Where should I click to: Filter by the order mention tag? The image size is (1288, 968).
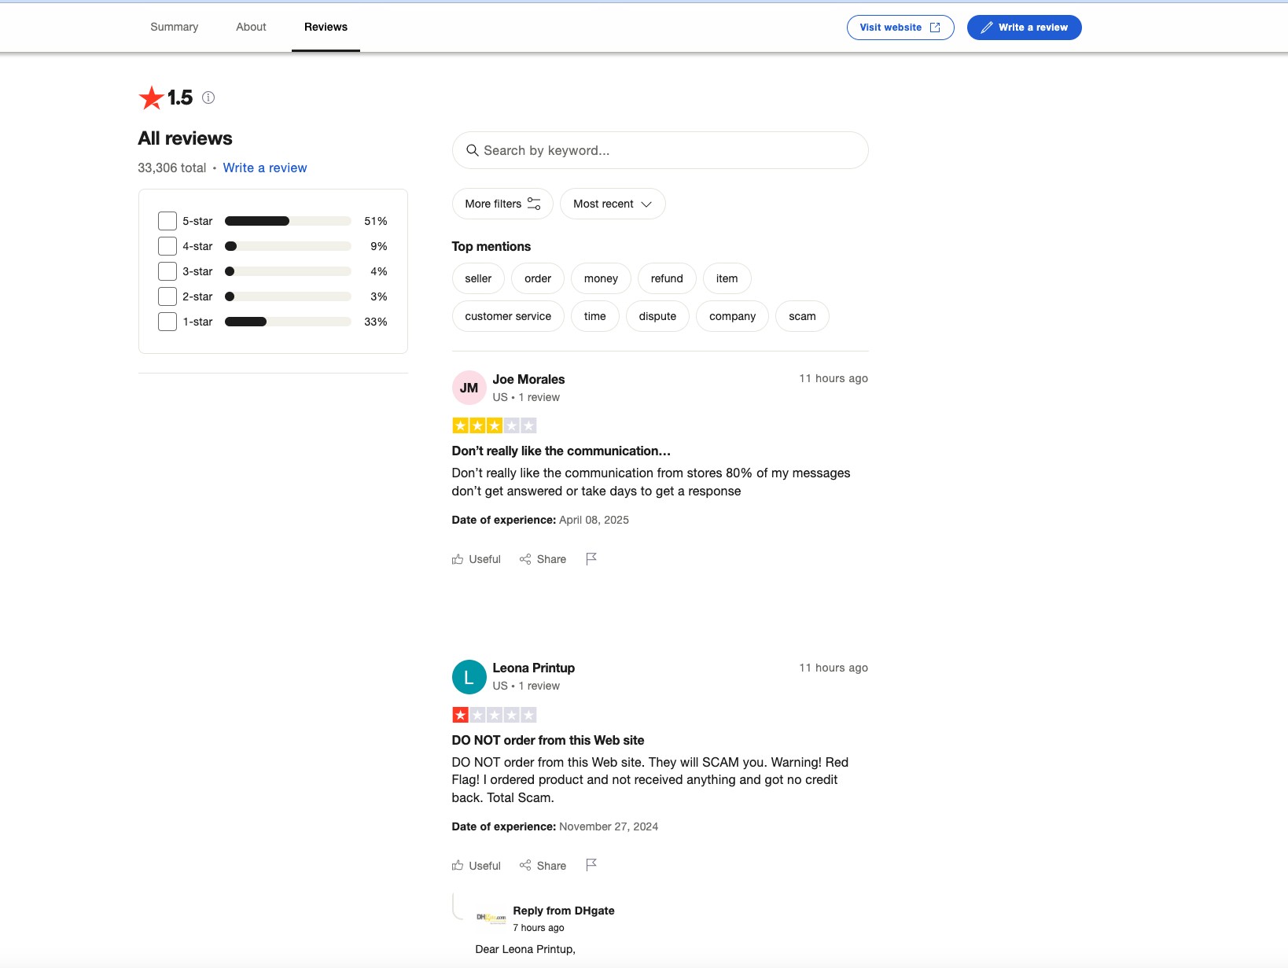coord(538,278)
